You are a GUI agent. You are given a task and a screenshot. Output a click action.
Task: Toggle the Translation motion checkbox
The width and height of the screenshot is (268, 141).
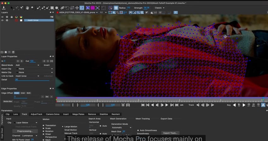[44, 126]
